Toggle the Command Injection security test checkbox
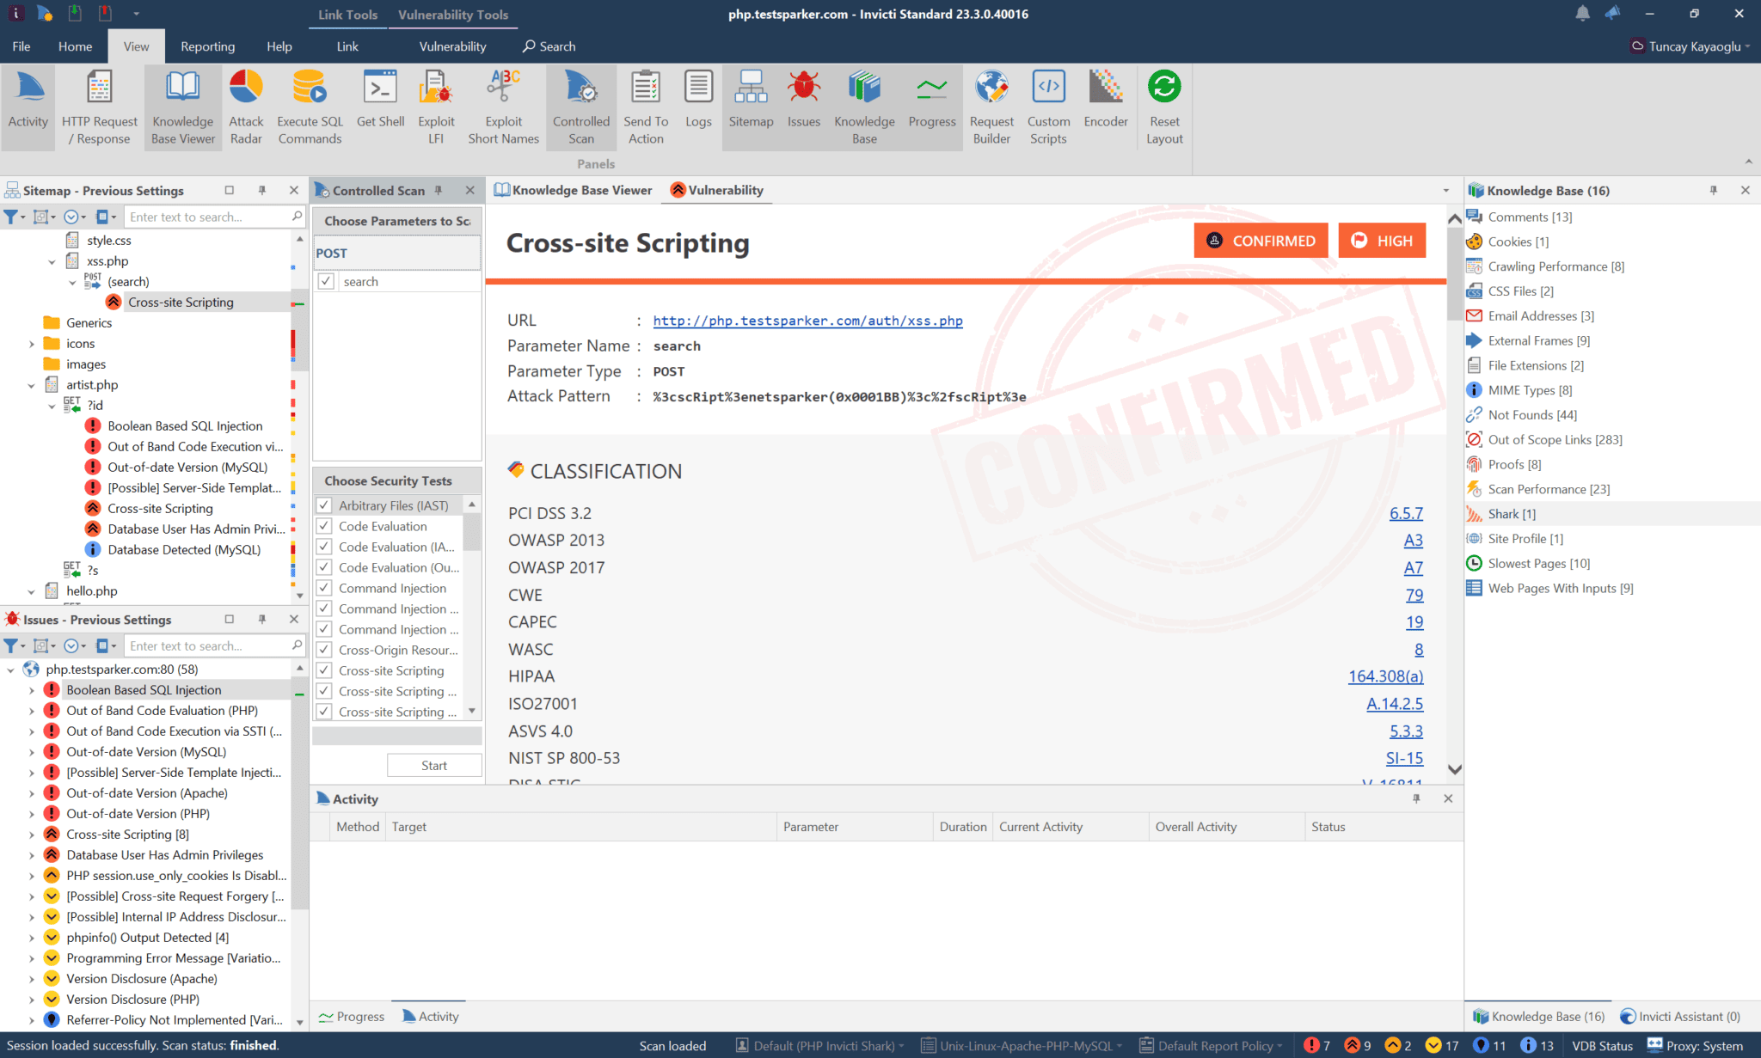The image size is (1761, 1058). tap(325, 589)
